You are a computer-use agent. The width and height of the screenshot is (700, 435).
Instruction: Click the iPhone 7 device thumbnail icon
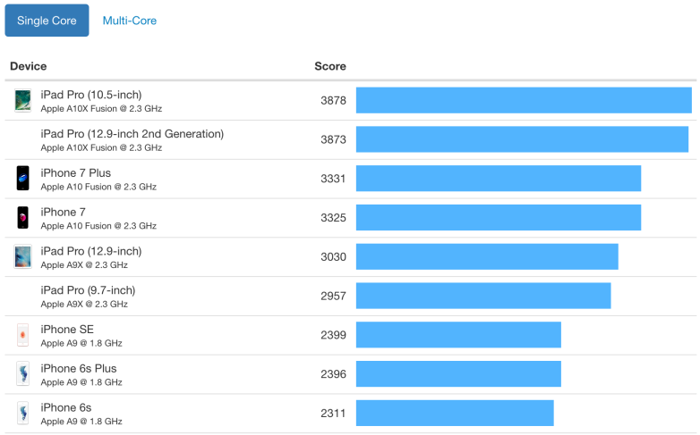pos(22,217)
